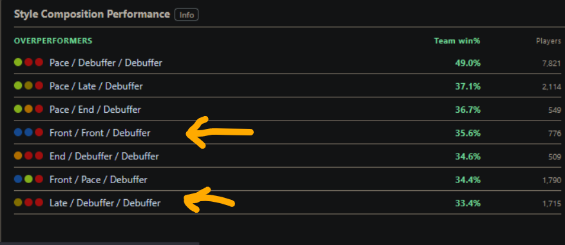Click the 7,821 players count

pos(551,63)
